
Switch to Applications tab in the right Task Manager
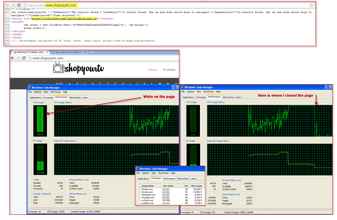[188, 97]
